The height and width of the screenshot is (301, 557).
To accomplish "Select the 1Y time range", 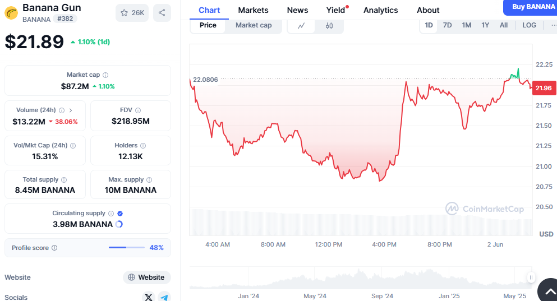I will coord(485,25).
